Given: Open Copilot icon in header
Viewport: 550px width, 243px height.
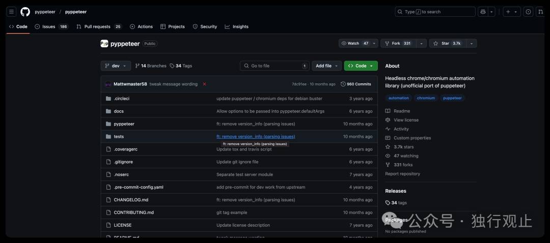Looking at the screenshot, I should [483, 12].
